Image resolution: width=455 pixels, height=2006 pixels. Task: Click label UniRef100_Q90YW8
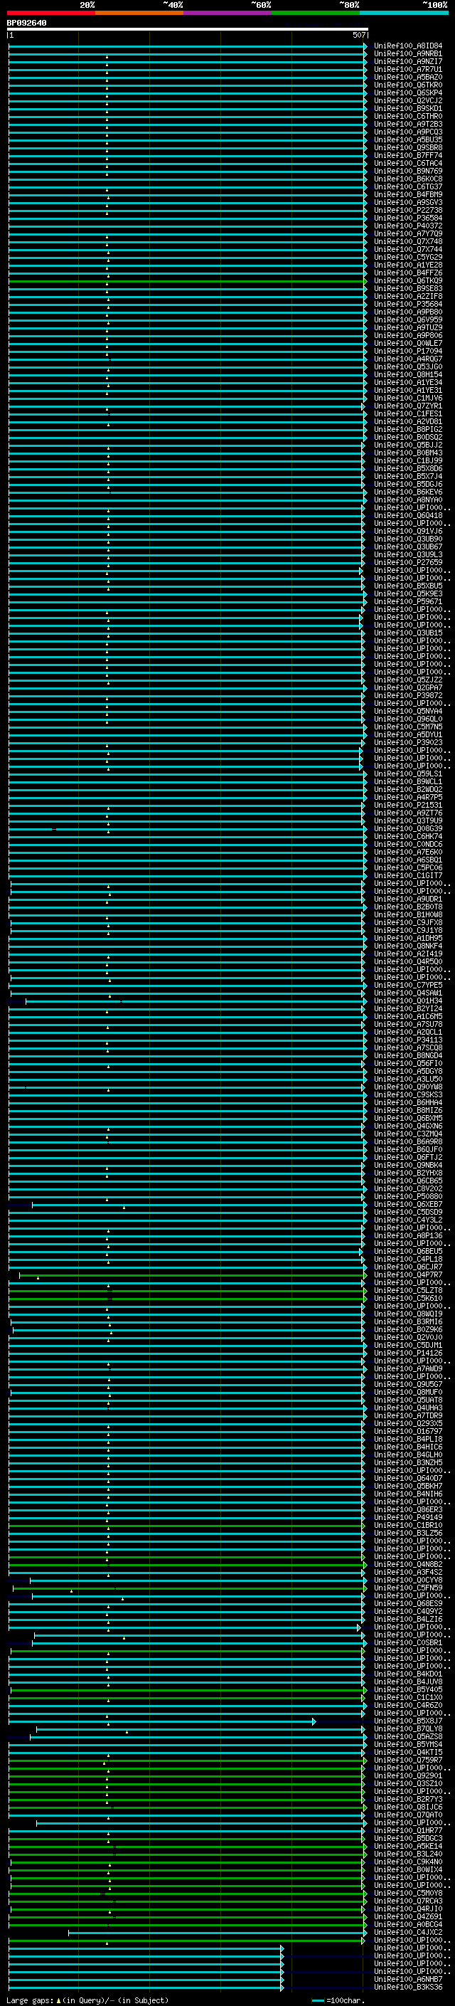(408, 1087)
